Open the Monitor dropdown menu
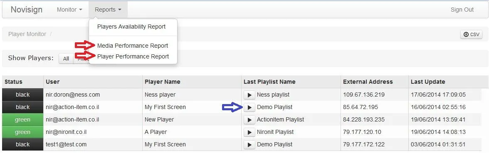 [69, 10]
